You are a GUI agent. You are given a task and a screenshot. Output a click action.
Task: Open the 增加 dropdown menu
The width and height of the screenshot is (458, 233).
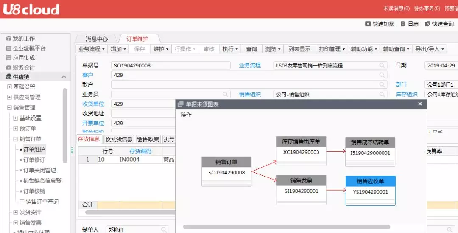click(x=118, y=49)
